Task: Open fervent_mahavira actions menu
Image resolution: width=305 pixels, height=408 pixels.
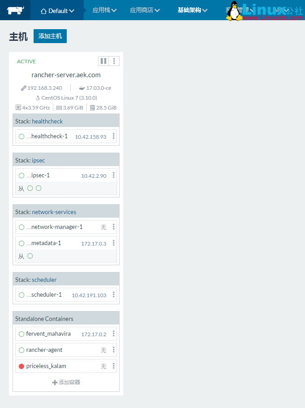Action: (x=114, y=333)
